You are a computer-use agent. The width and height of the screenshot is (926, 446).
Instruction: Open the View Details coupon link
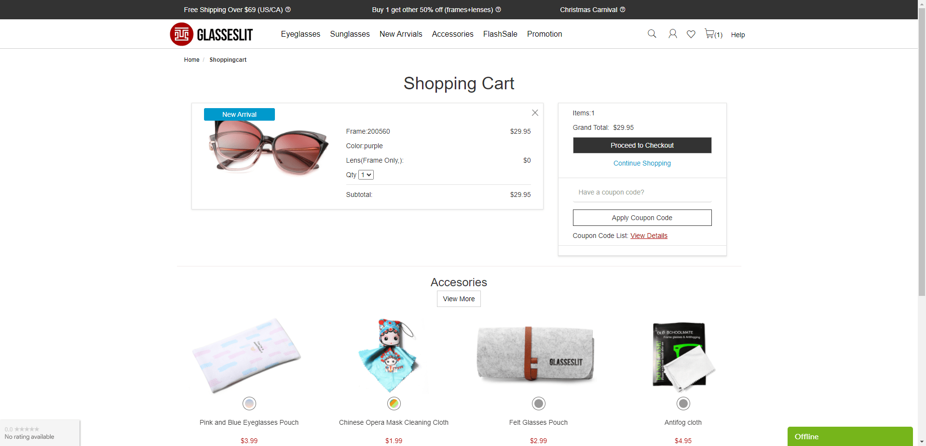click(649, 236)
